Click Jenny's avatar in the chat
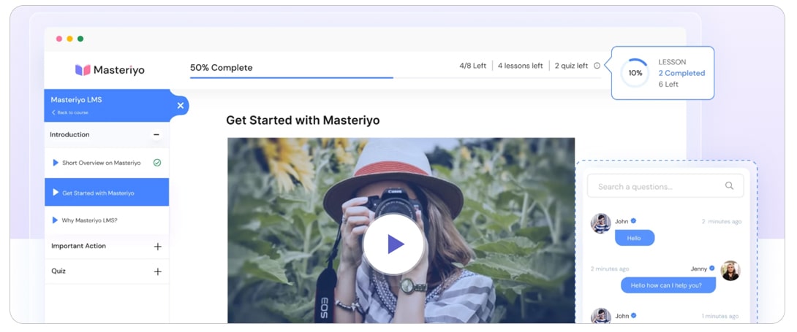 [x=730, y=271]
